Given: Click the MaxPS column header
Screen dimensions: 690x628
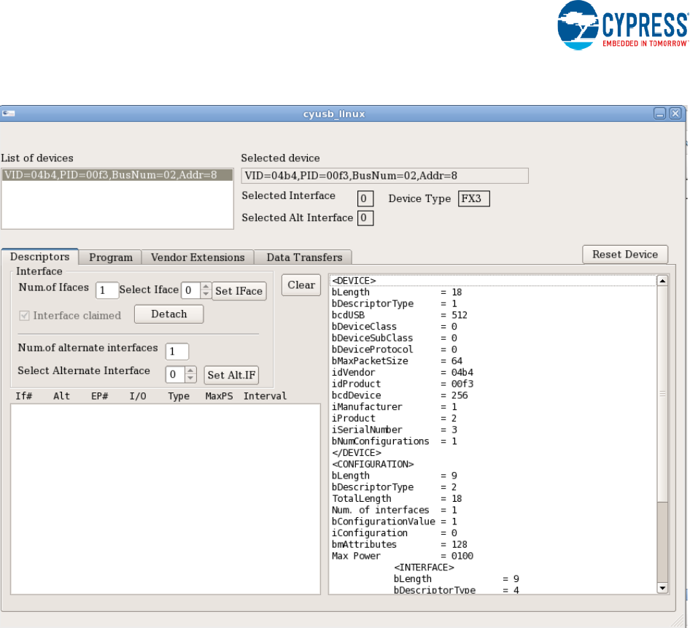Looking at the screenshot, I should (x=219, y=396).
